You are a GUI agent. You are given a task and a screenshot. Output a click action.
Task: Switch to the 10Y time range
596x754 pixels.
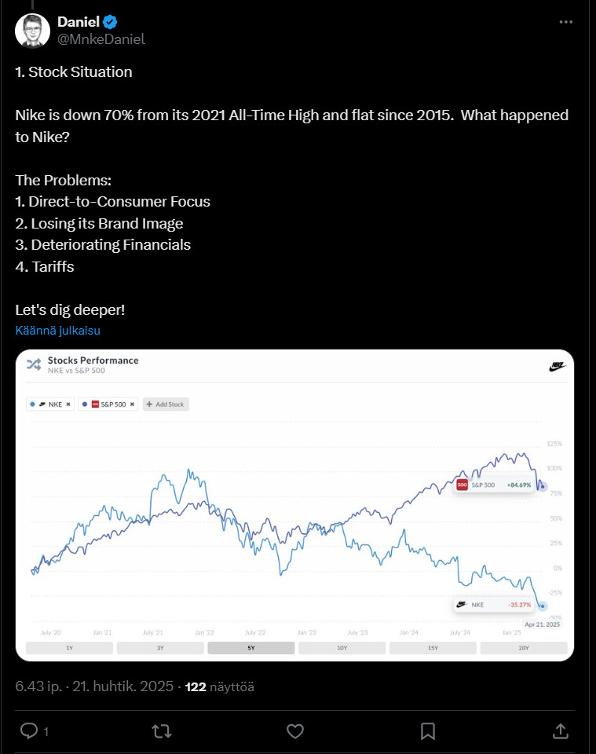342,648
